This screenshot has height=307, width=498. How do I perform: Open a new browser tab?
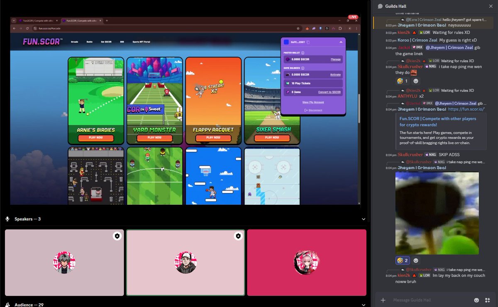point(107,20)
